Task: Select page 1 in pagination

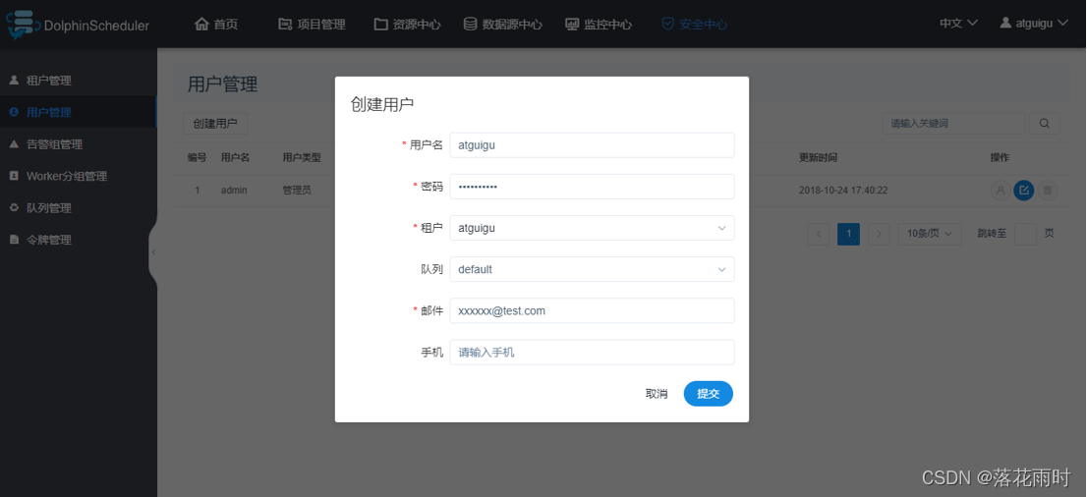Action: pos(848,235)
